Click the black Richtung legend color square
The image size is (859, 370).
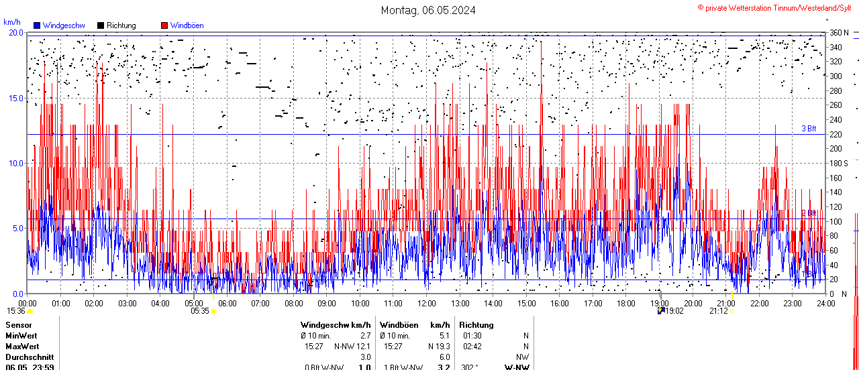(x=101, y=25)
